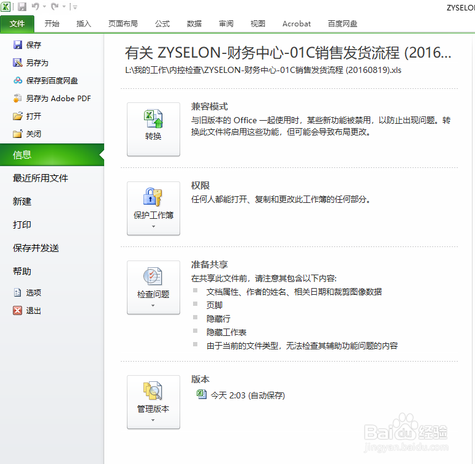Viewport: 475px width, 464px height.
Task: Open the 公式 ribbon tab
Action: click(x=162, y=24)
